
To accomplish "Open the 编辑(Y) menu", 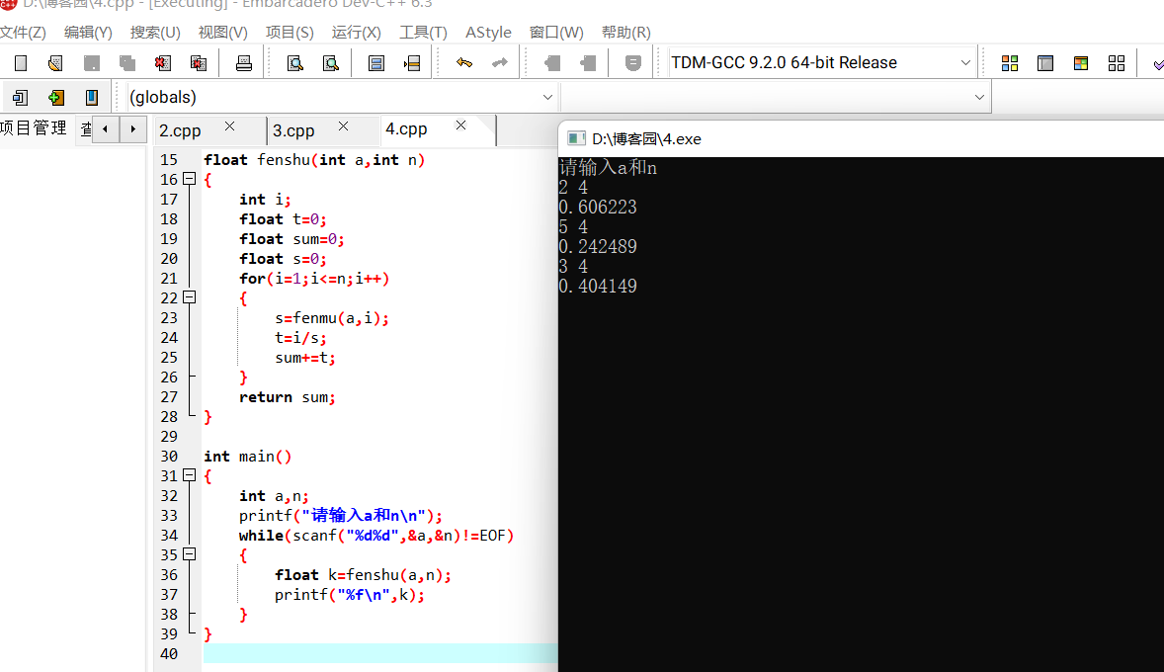I will coord(88,33).
